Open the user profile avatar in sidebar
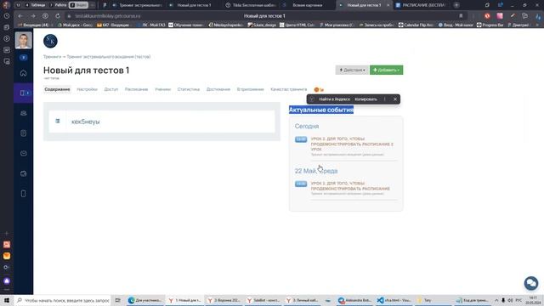Image resolution: width=544 pixels, height=306 pixels. coord(23,40)
